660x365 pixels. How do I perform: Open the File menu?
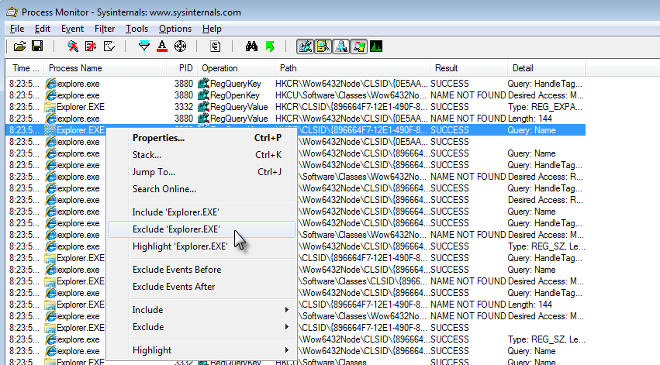point(17,29)
